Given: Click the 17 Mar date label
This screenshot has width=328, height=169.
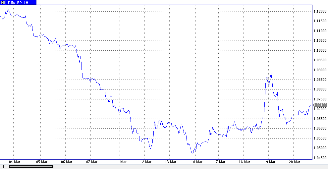Looking at the screenshot, I should [x=219, y=162].
